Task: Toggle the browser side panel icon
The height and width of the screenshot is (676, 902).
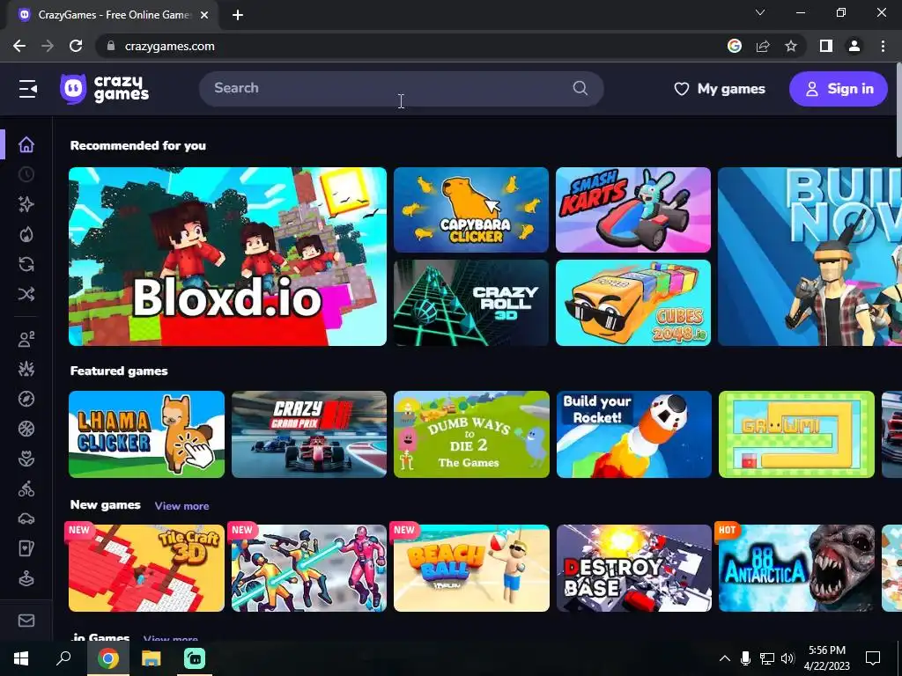Action: click(826, 46)
